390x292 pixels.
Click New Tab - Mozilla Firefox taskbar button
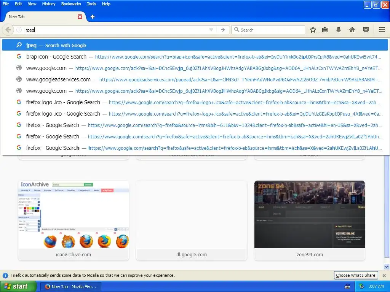[x=70, y=287]
